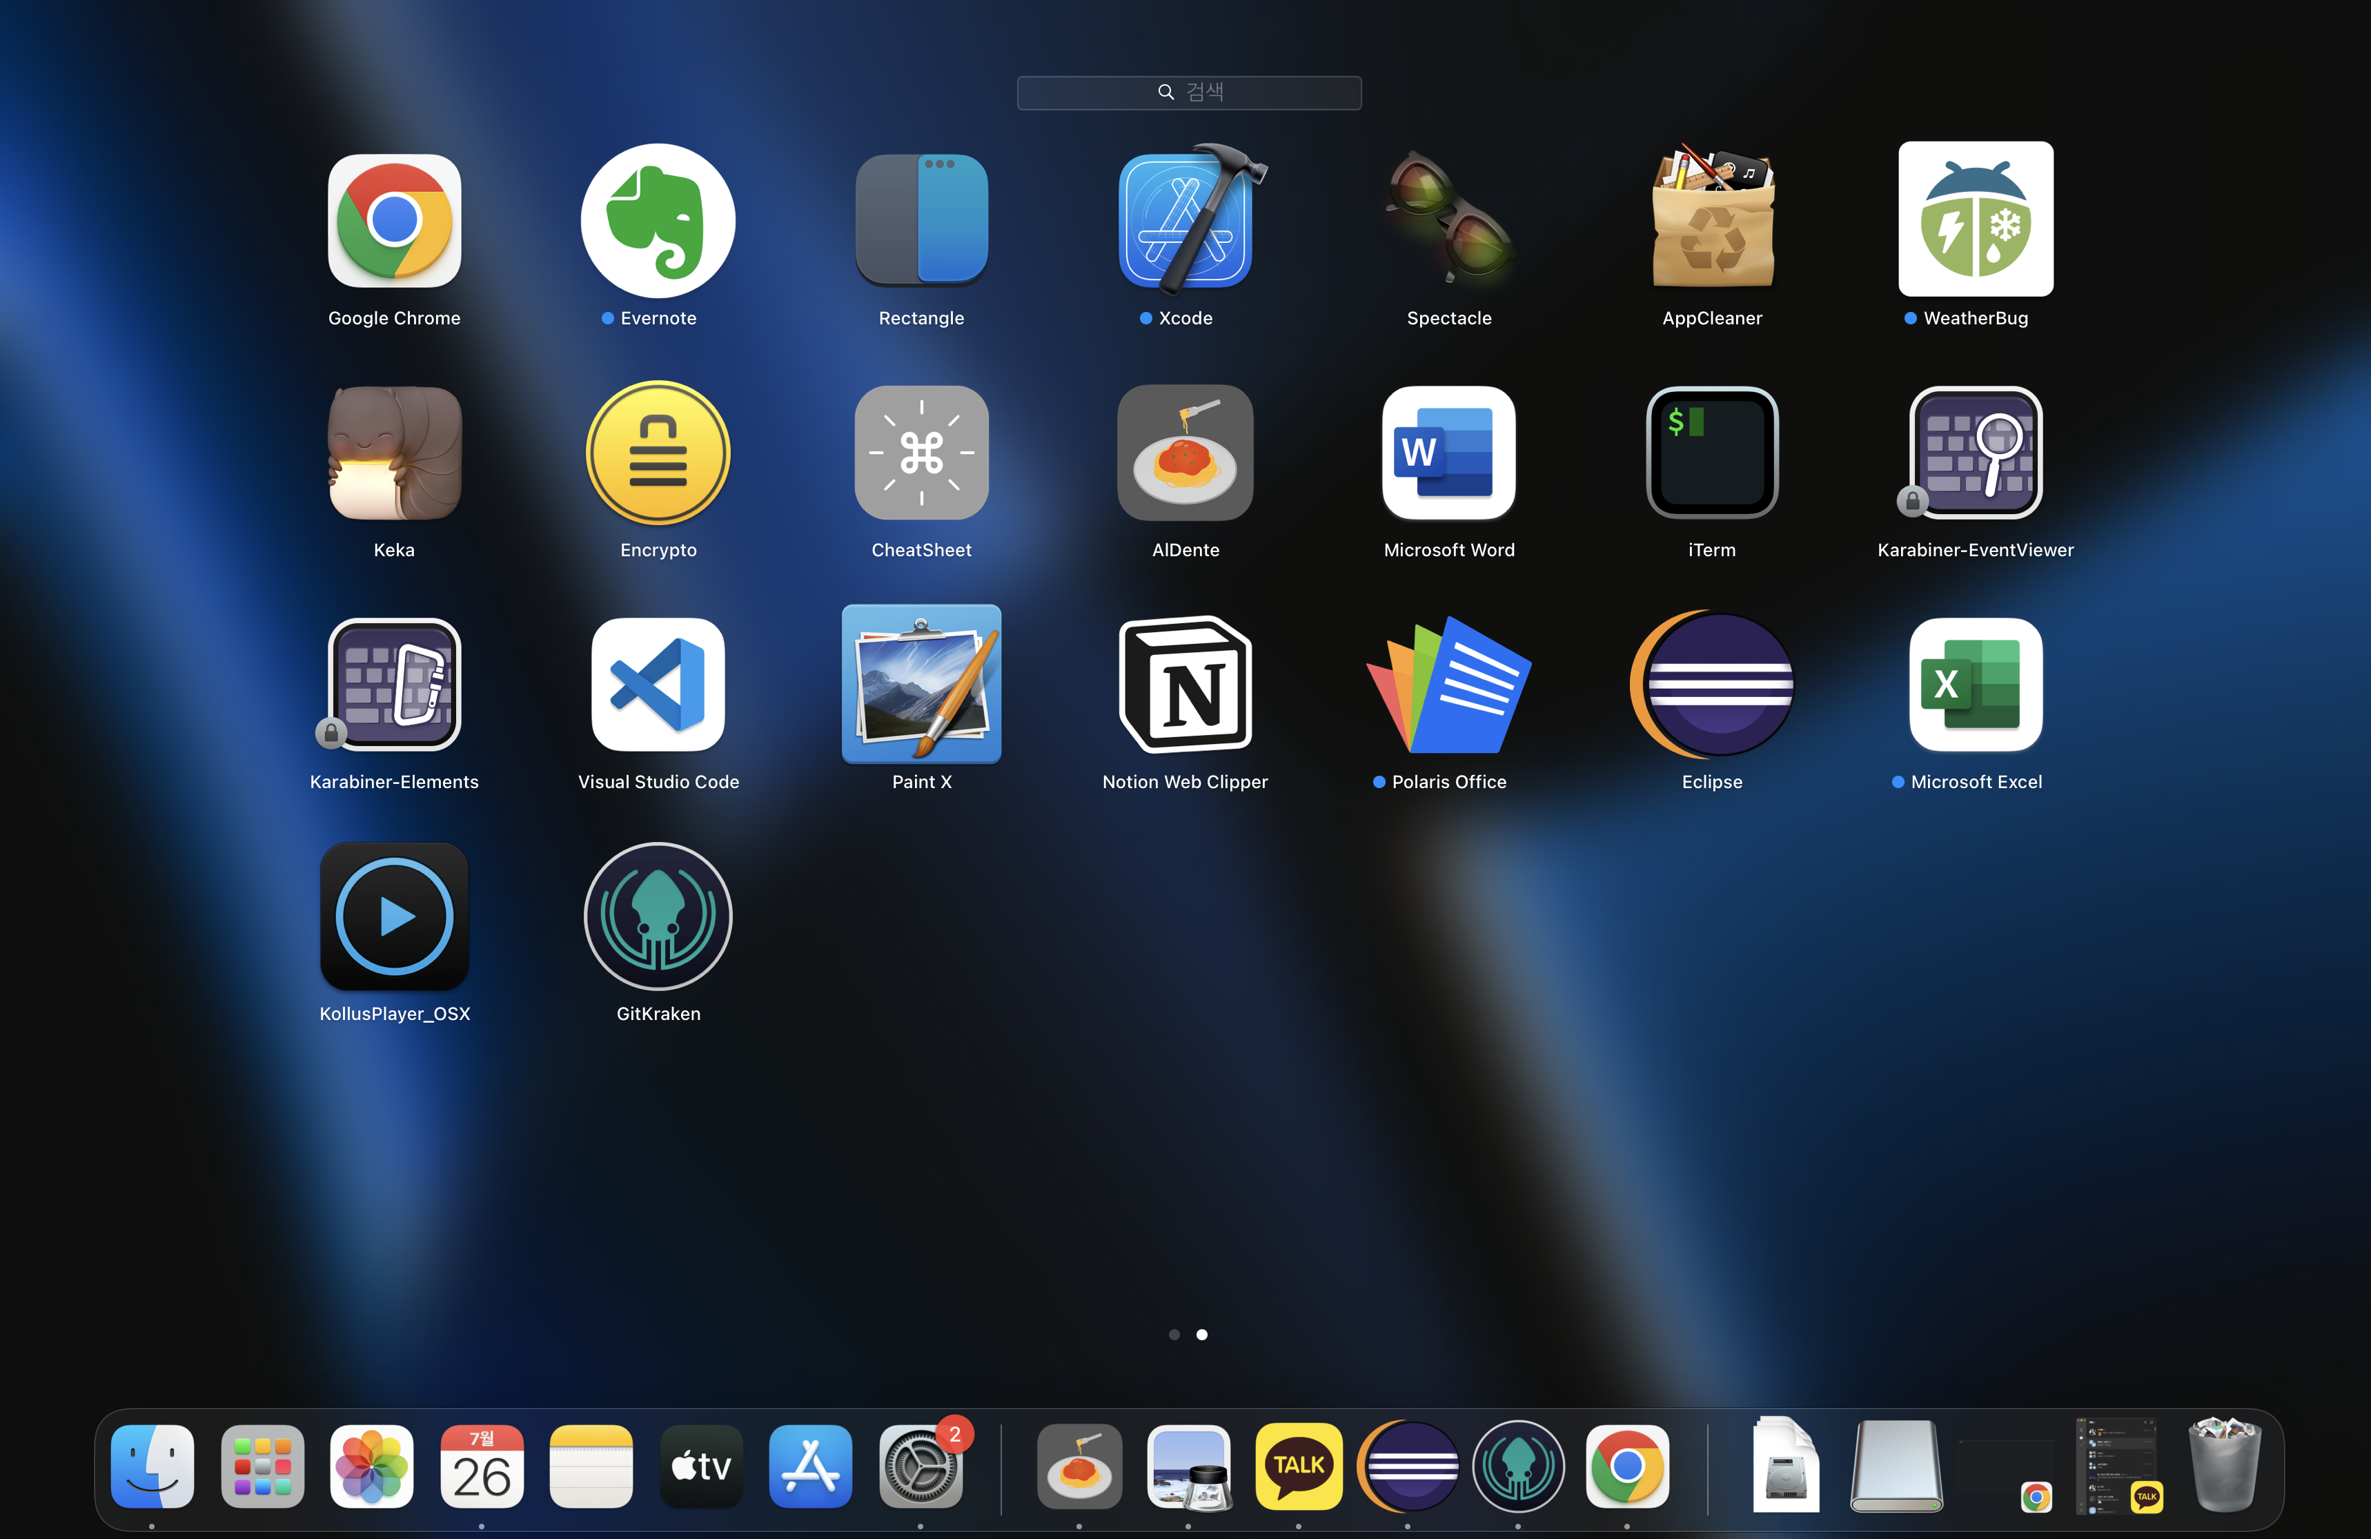Launch AppCleaner
The height and width of the screenshot is (1539, 2371).
coord(1713,217)
